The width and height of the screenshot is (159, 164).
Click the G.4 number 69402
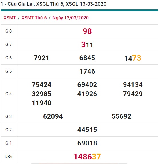(x=87, y=85)
